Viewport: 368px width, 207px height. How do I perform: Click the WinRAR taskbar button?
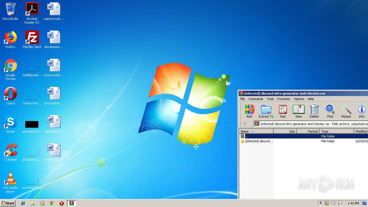pyautogui.click(x=72, y=203)
